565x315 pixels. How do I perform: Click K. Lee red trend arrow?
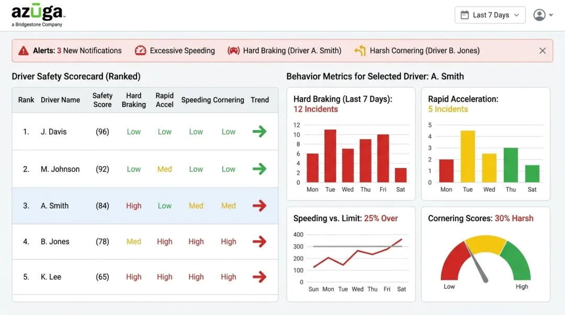(x=259, y=277)
